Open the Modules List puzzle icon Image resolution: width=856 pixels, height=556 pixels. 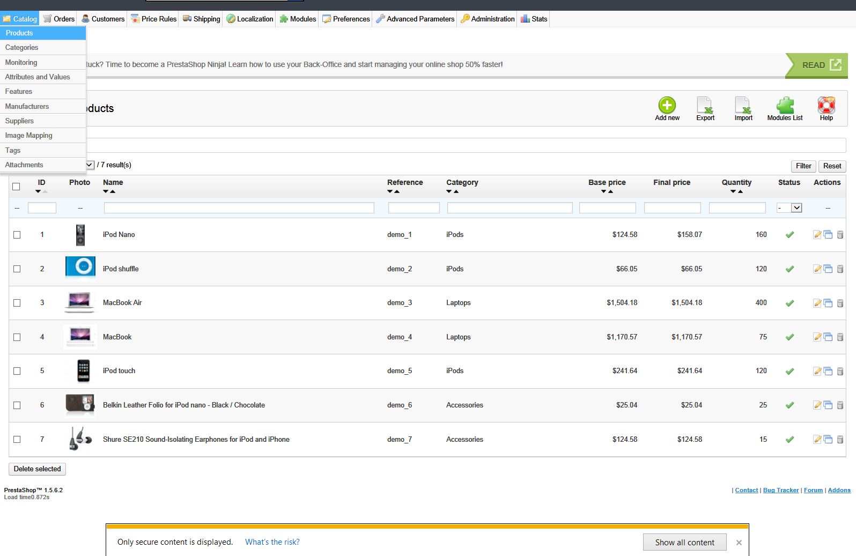[x=785, y=105]
